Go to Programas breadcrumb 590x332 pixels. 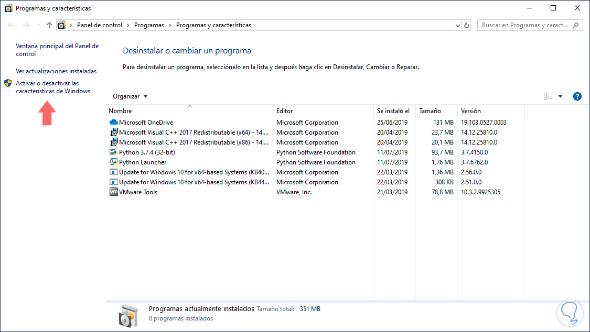149,25
